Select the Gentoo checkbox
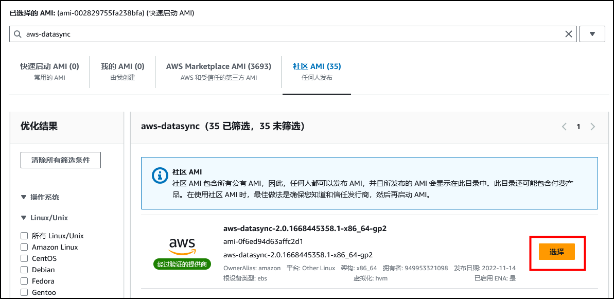Screen dimensions: 614x299 (24, 293)
